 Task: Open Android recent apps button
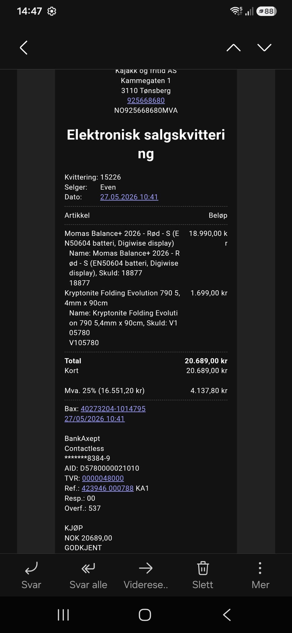tap(63, 615)
